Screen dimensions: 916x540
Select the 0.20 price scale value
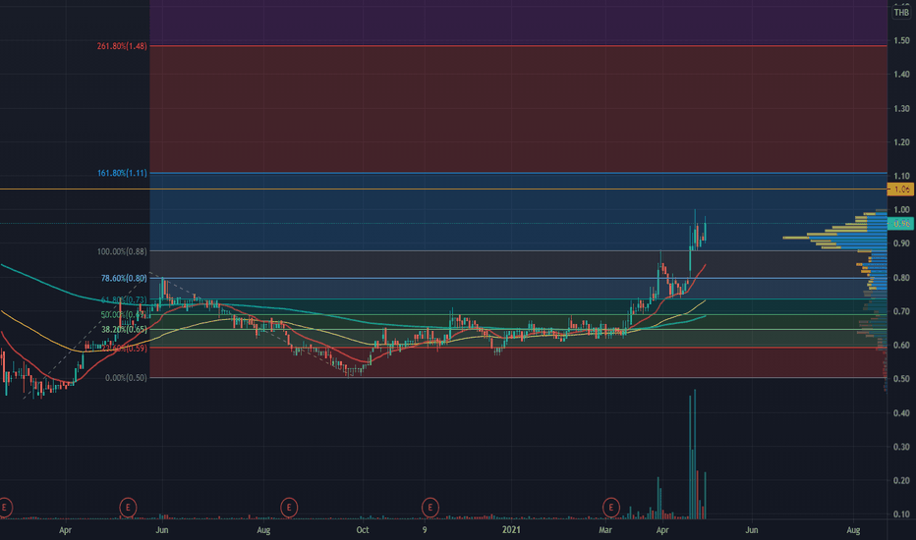coord(901,481)
